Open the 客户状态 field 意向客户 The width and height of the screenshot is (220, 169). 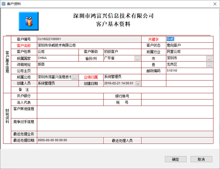tap(190, 45)
